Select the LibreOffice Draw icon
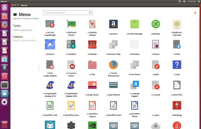201x129 pixels. [71, 105]
